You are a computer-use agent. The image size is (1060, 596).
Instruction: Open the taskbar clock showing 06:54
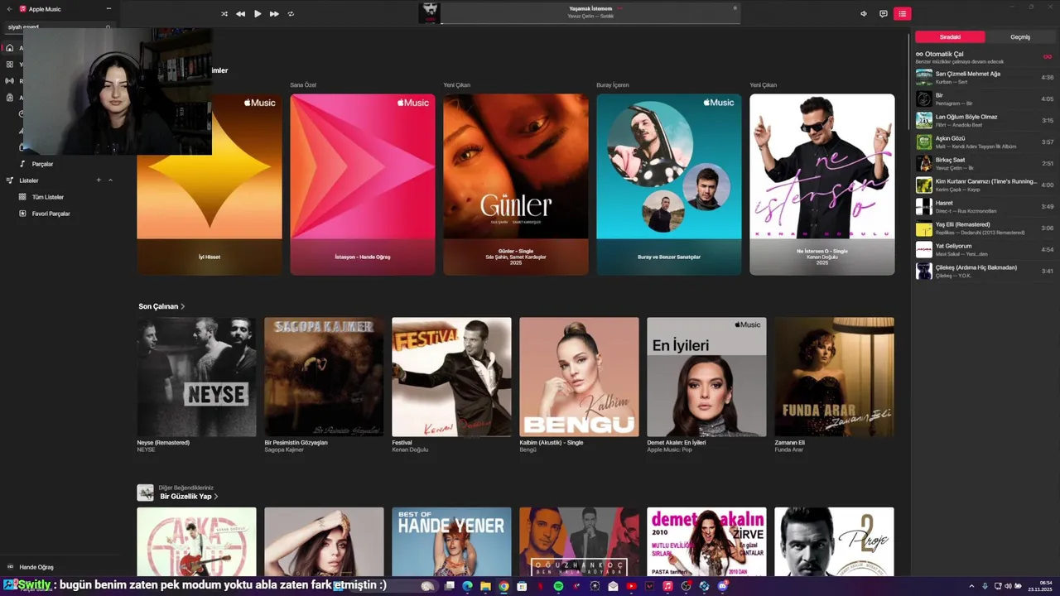(x=1040, y=586)
